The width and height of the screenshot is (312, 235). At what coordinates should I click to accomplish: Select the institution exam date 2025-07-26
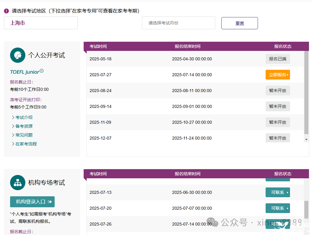click(x=100, y=224)
